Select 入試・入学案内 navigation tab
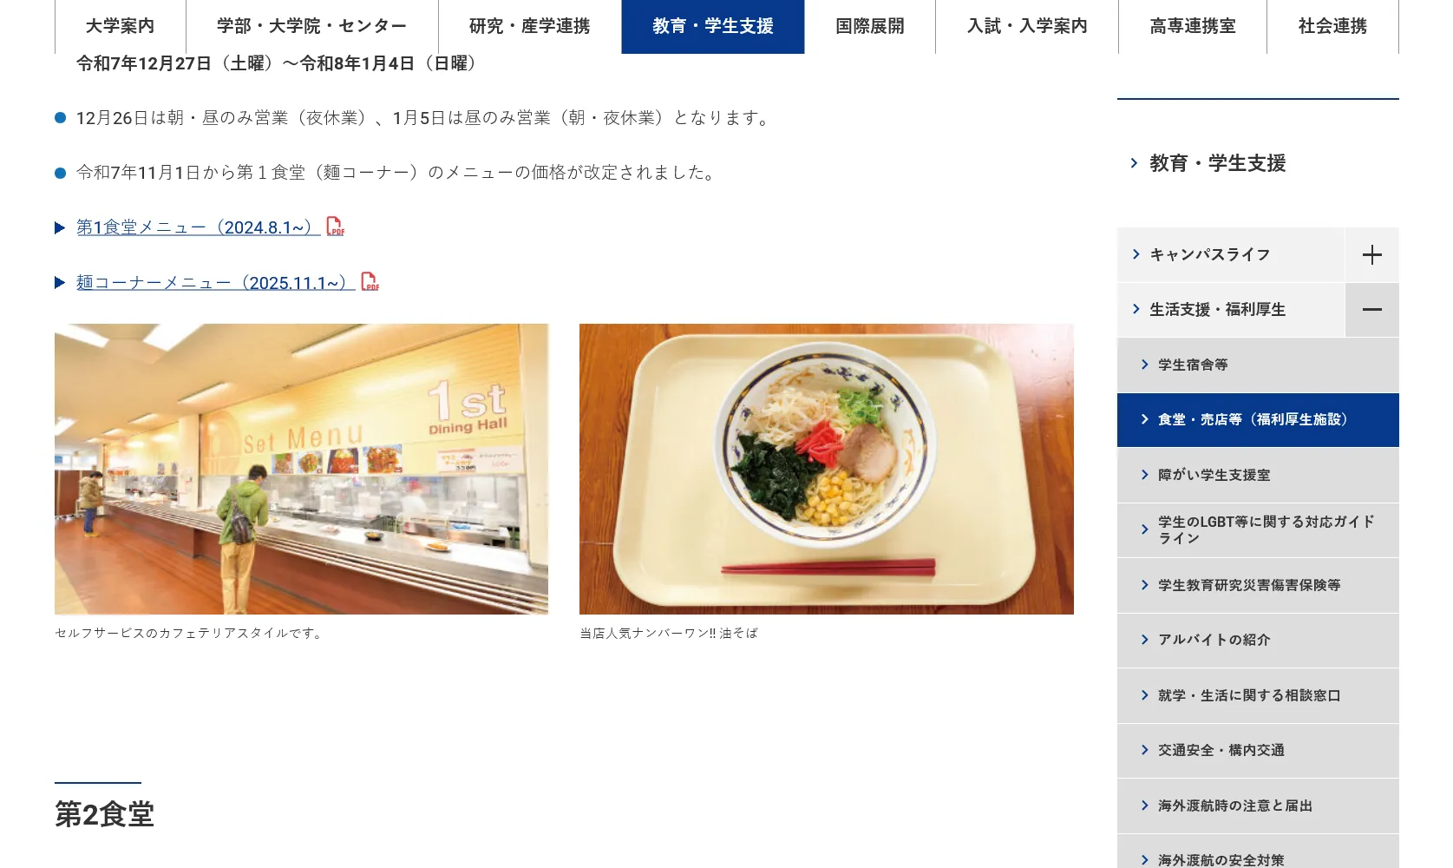 1027,26
